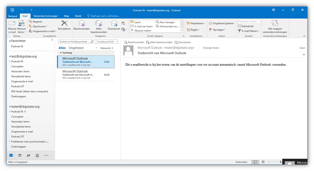Image resolution: width=314 pixels, height=171 pixels.
Task: Filter list to Ongelezen messages
Action: click(76, 48)
